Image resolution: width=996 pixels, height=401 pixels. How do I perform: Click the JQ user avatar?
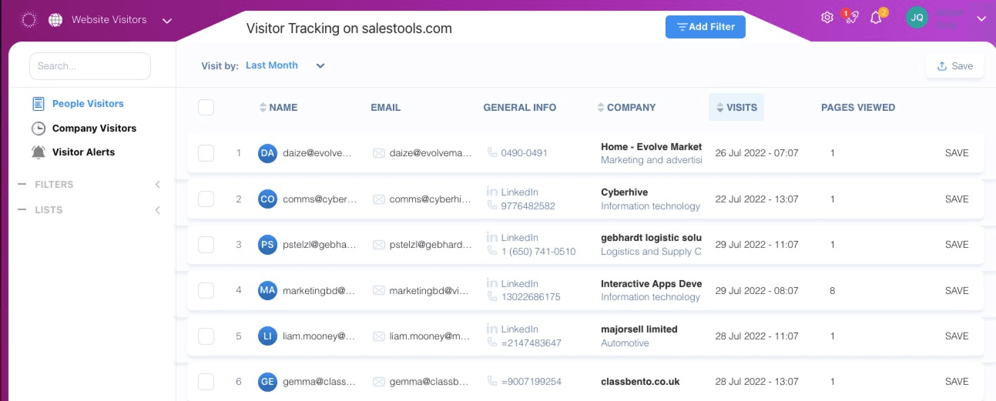[x=917, y=18]
